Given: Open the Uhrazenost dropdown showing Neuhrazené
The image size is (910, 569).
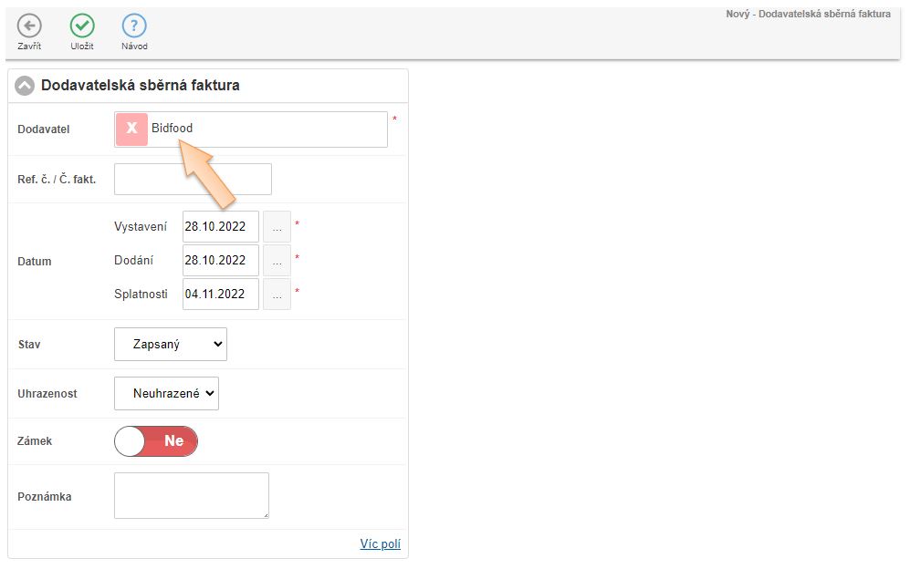Looking at the screenshot, I should click(x=166, y=394).
